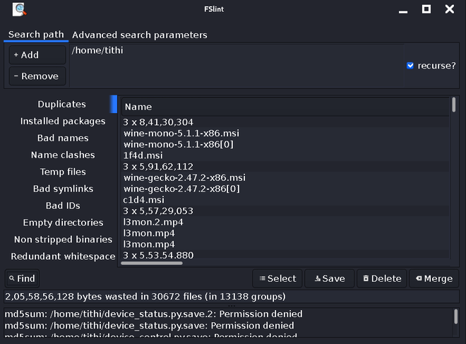Delete the selected duplicate files

click(x=382, y=278)
